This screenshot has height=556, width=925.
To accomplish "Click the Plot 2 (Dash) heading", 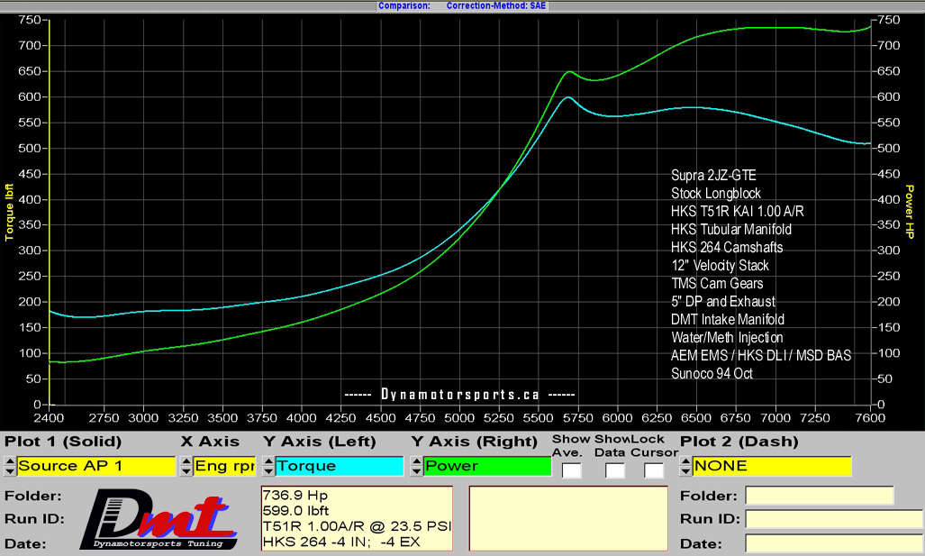I will (739, 442).
